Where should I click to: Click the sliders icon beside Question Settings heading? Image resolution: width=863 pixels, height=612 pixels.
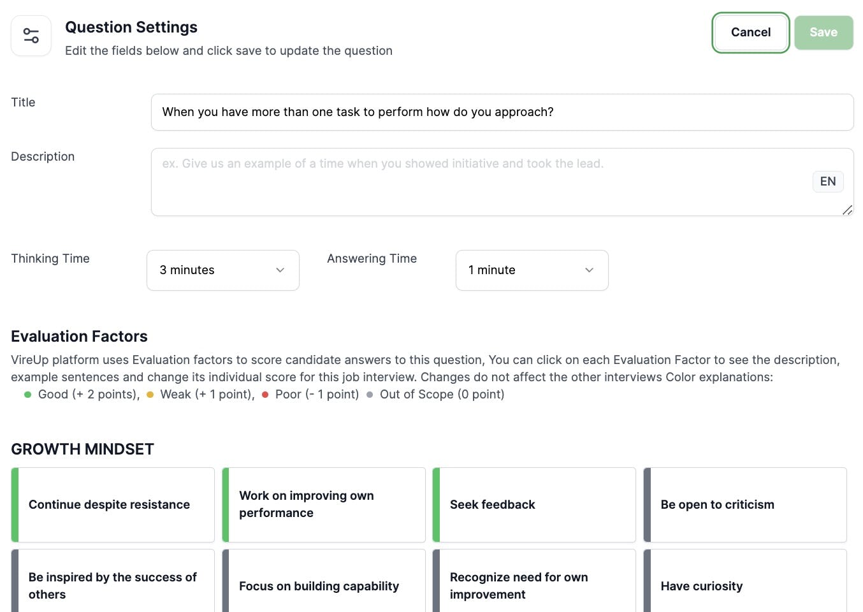31,35
